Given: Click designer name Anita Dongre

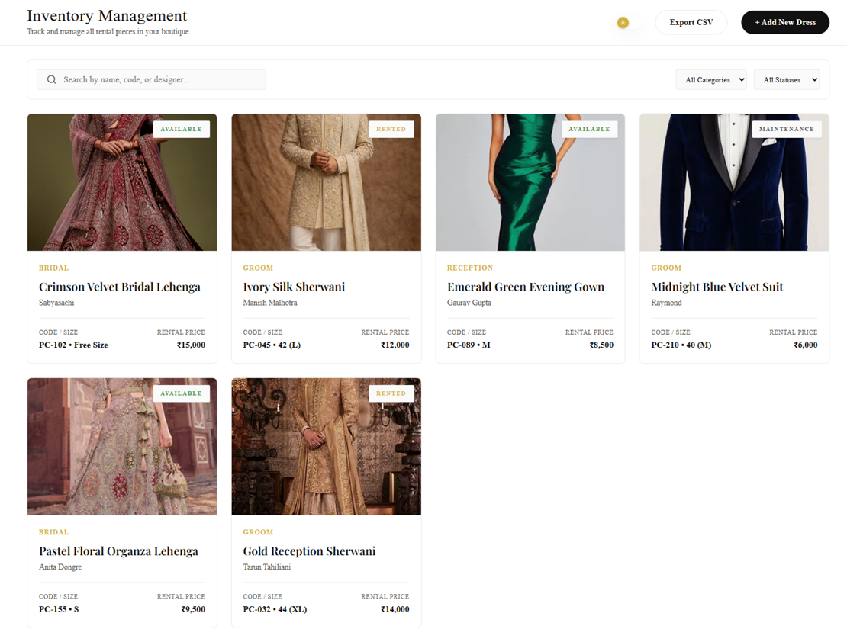Looking at the screenshot, I should coord(60,567).
